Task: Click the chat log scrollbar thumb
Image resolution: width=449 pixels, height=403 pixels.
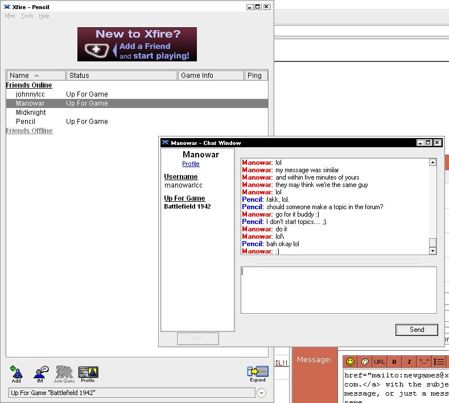Action: coord(432,242)
